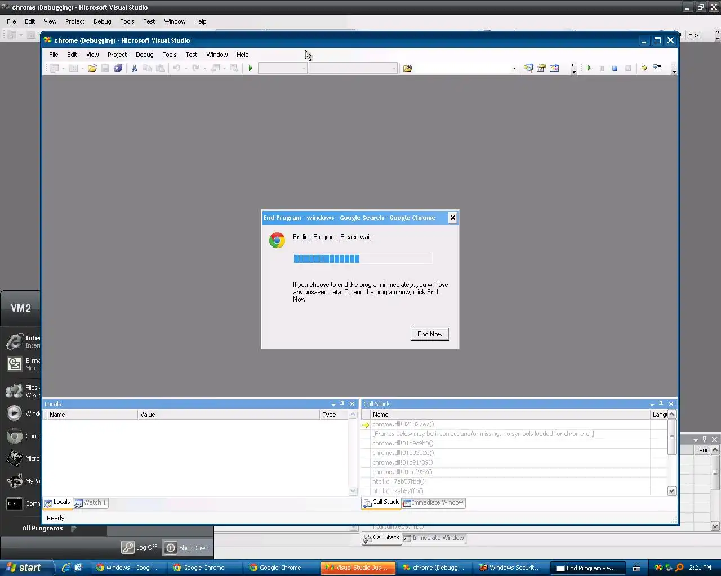721x576 pixels.
Task: Click the Cut scissors icon
Action: point(134,68)
